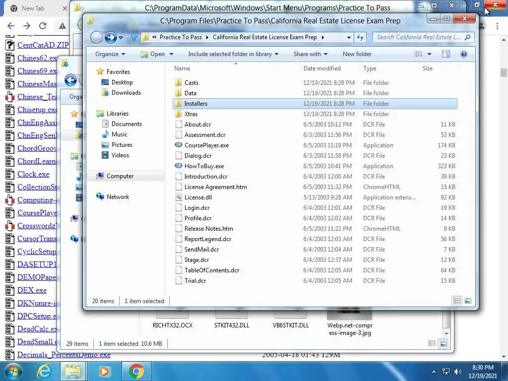508x381 pixels.
Task: Click the back navigation arrow button
Action: tap(96, 37)
